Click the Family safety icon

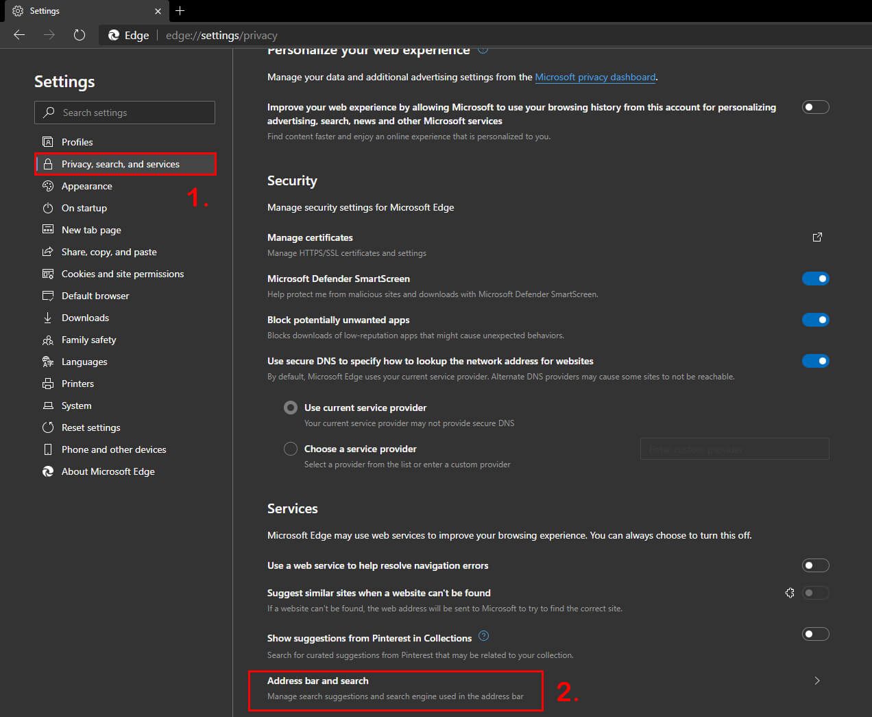[48, 340]
